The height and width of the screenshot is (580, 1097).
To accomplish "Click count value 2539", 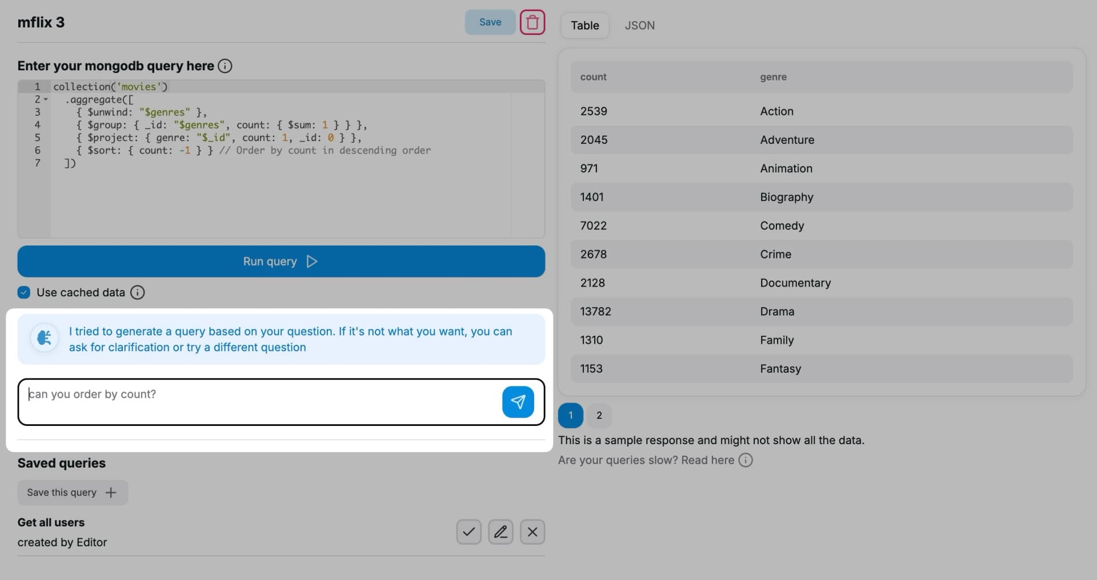I will [594, 111].
